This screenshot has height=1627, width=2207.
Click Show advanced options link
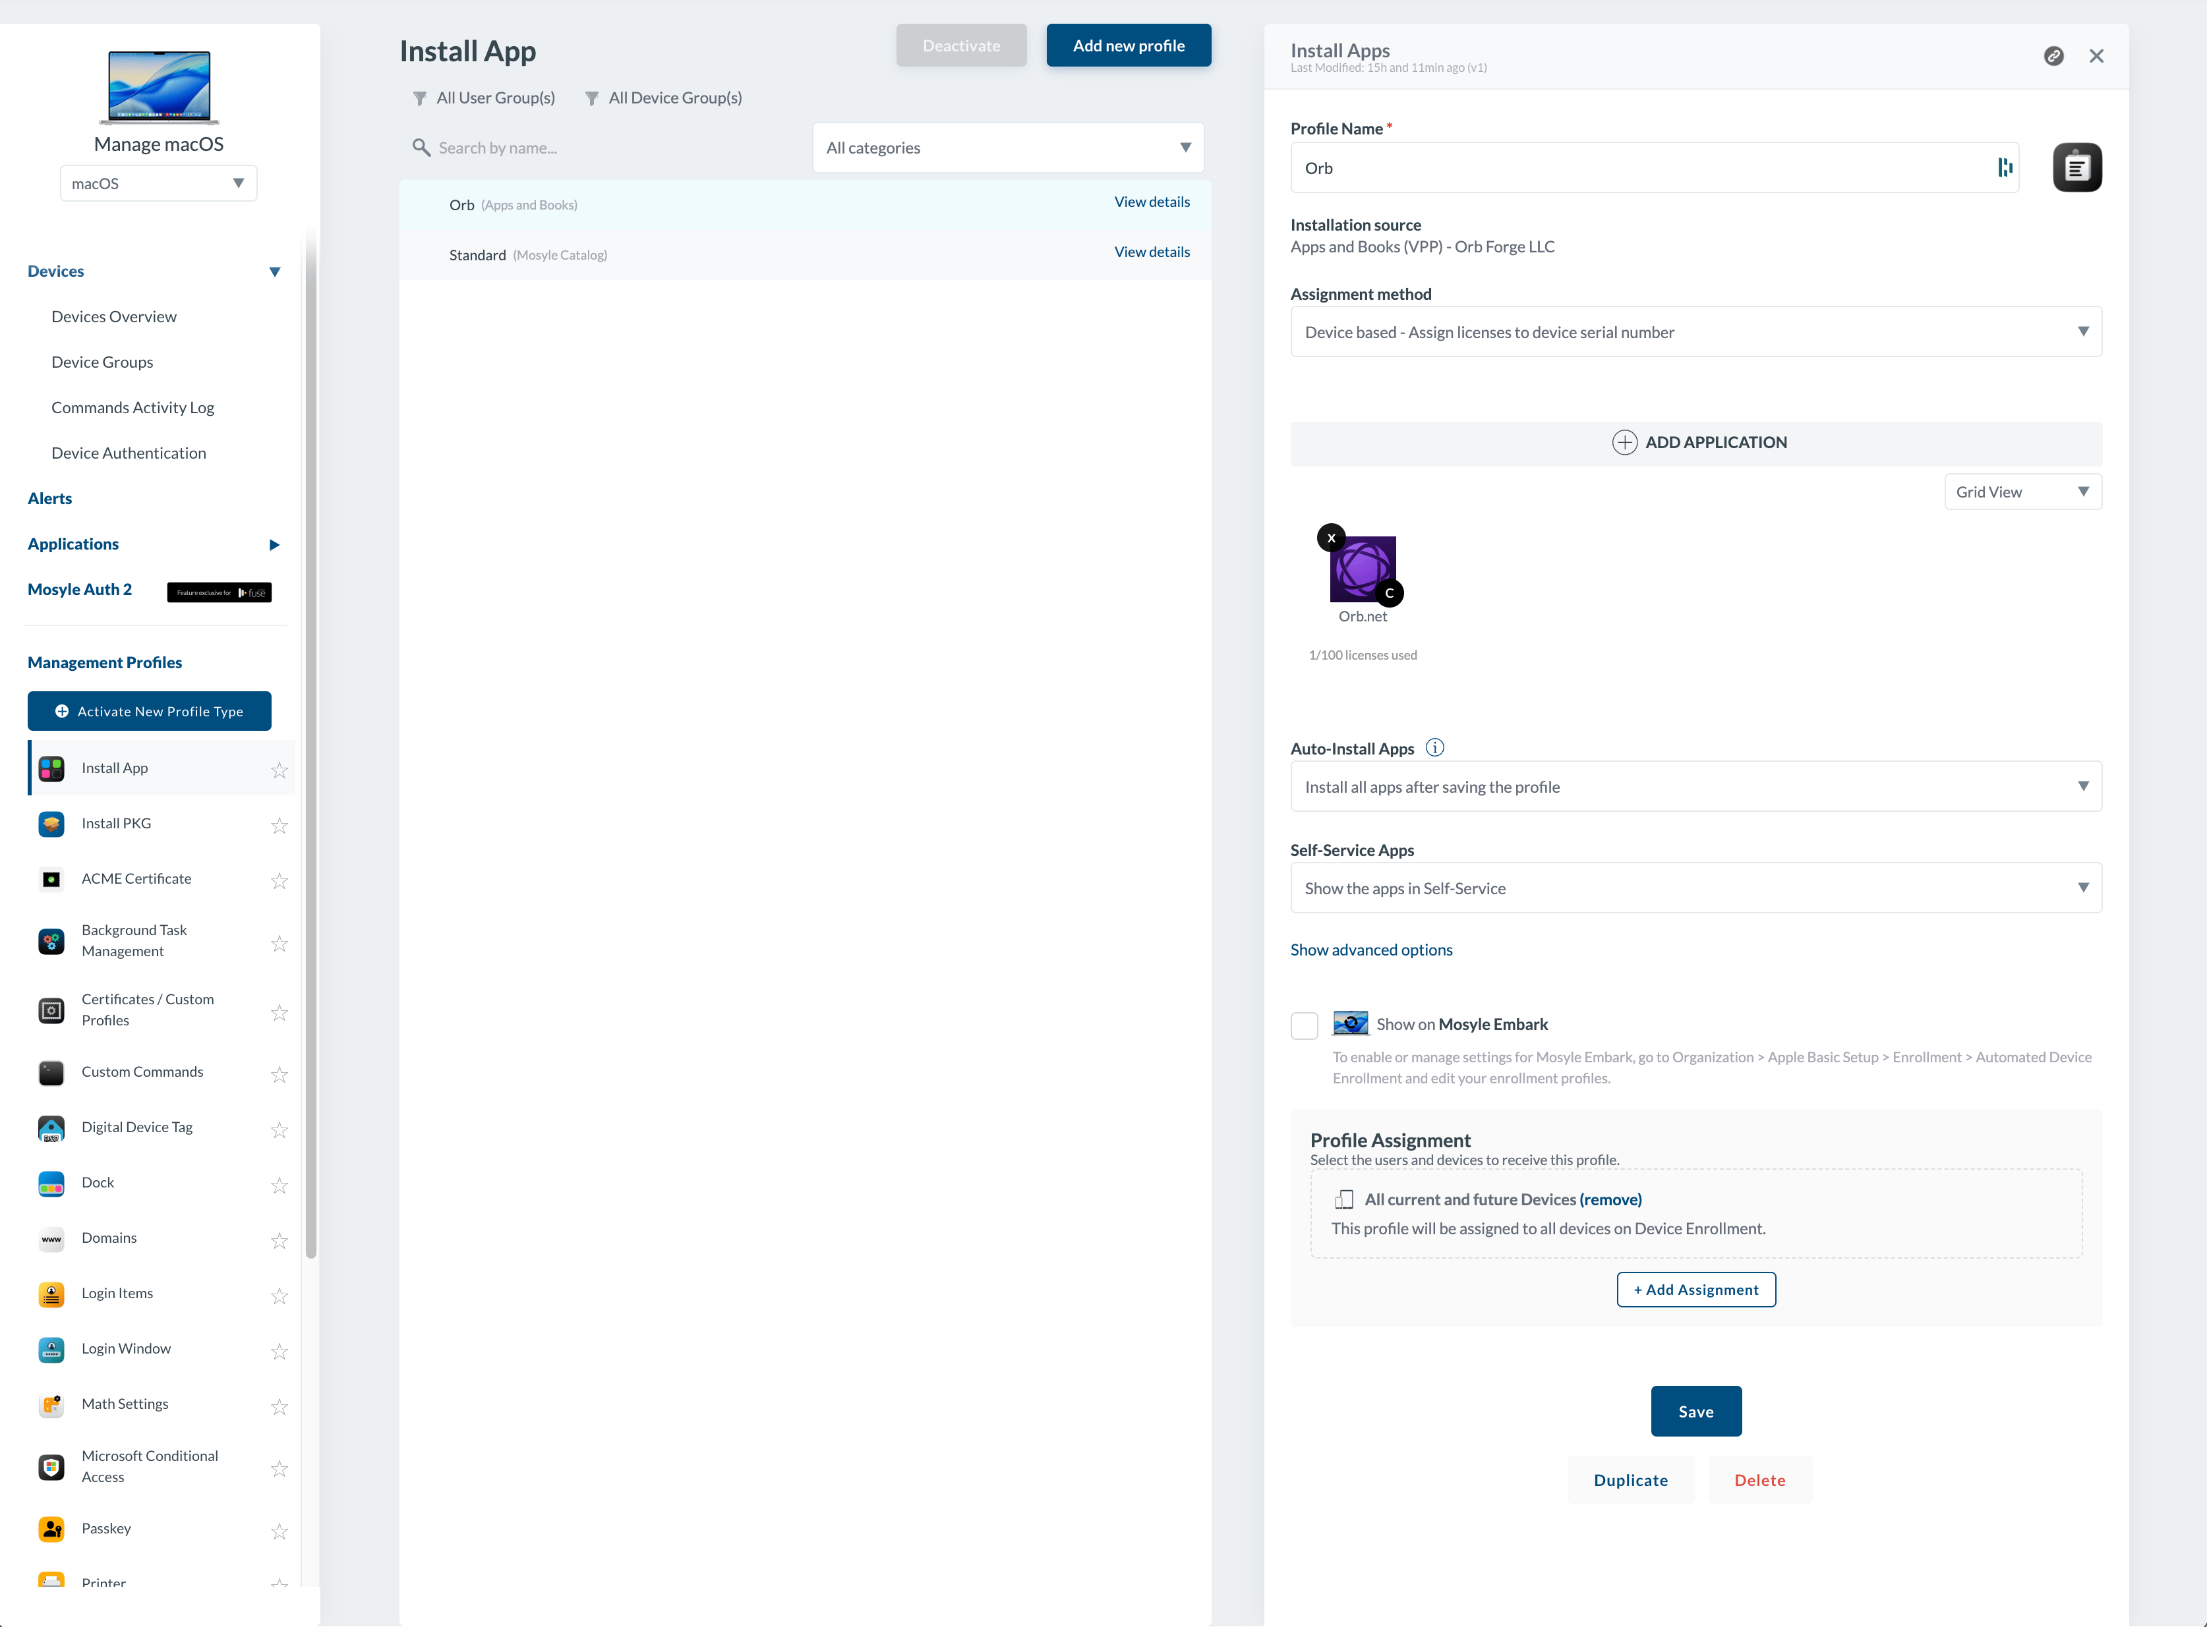(1370, 950)
